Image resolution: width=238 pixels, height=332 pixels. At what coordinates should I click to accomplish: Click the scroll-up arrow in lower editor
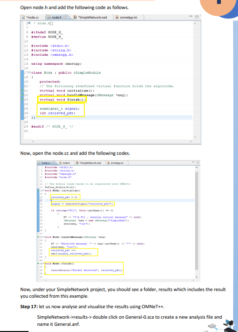coord(197,167)
